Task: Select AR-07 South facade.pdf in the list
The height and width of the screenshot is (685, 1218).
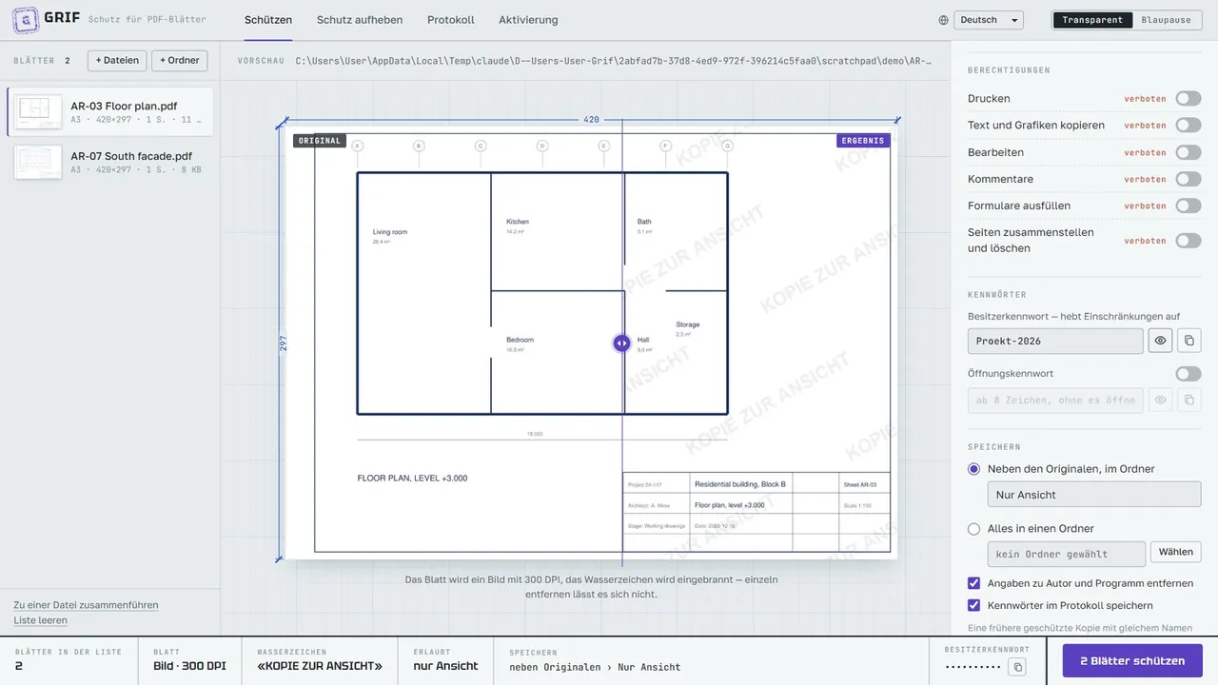Action: coord(110,162)
